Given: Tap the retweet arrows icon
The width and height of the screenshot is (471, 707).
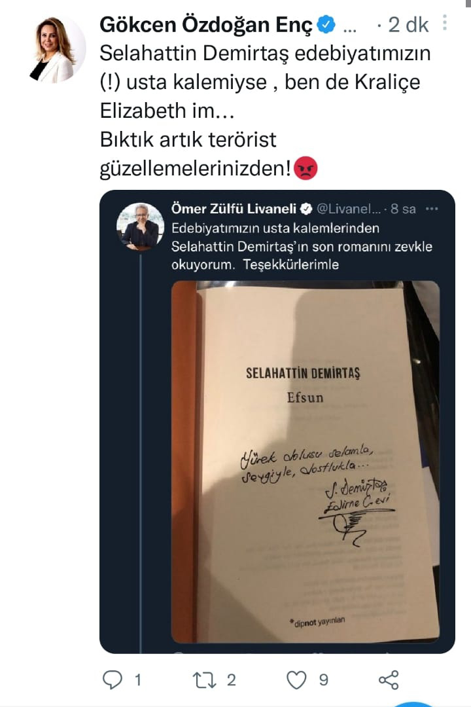Looking at the screenshot, I should pos(205,680).
